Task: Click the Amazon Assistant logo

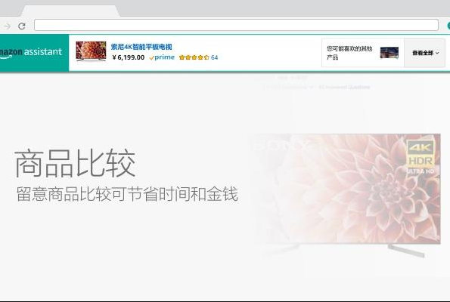Action: click(x=31, y=53)
